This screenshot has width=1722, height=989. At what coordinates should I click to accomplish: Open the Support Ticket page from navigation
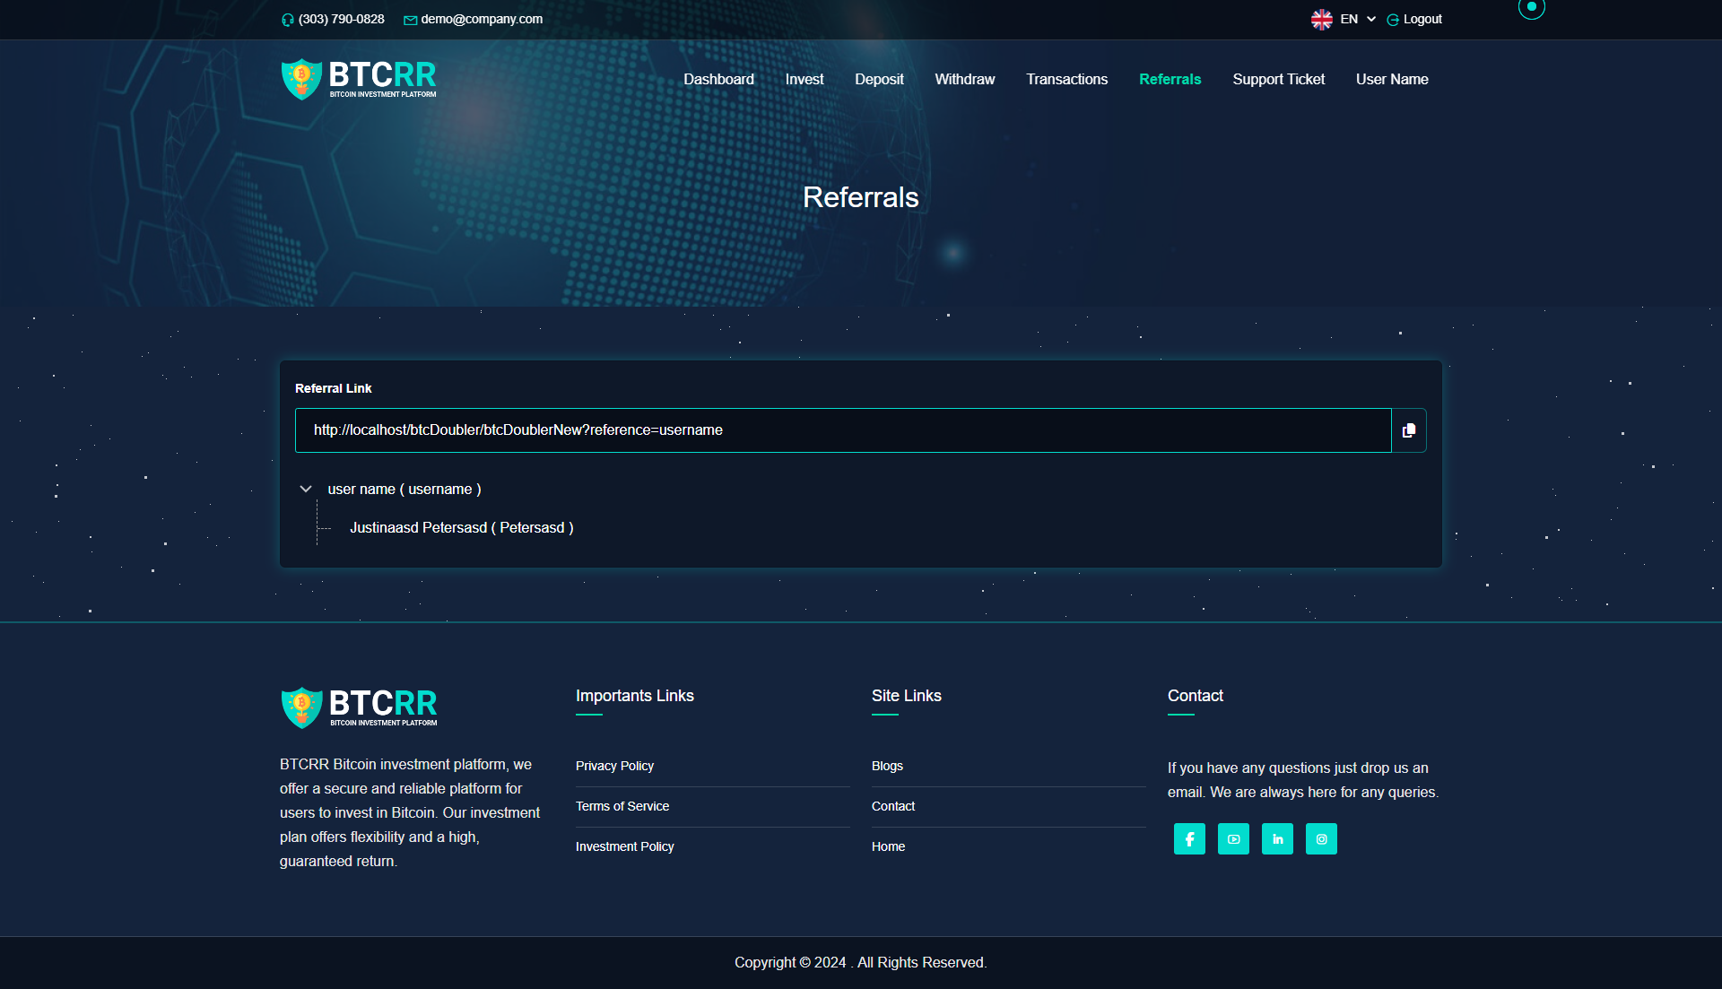pos(1278,79)
